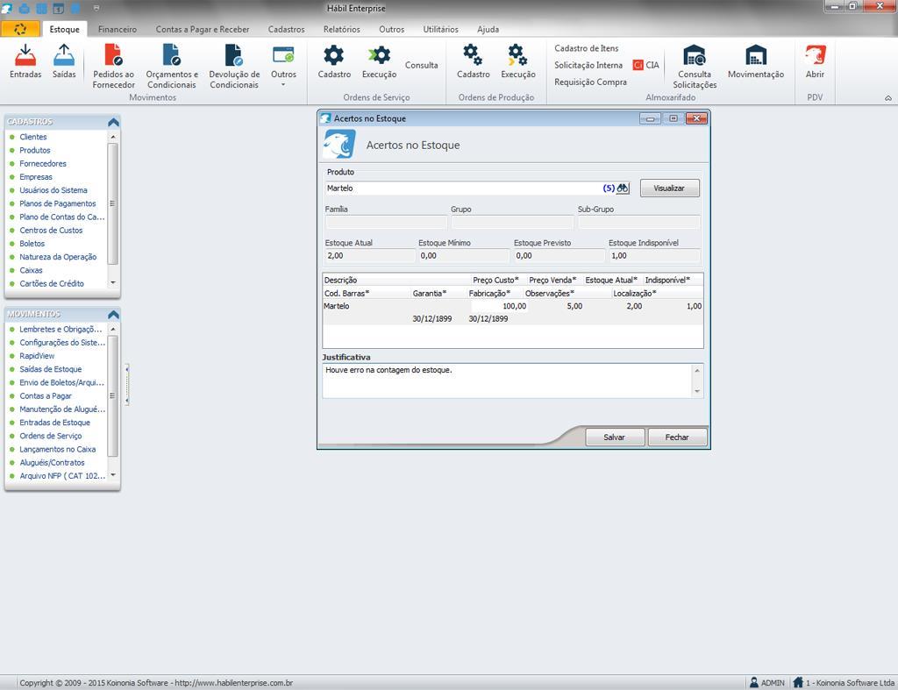Open Contas a Pagar in Movimentos
The image size is (898, 690).
tap(46, 396)
